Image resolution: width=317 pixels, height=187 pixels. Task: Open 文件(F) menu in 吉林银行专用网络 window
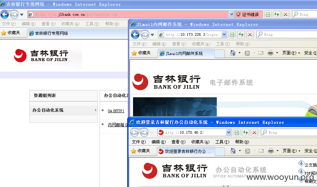click(x=9, y=24)
